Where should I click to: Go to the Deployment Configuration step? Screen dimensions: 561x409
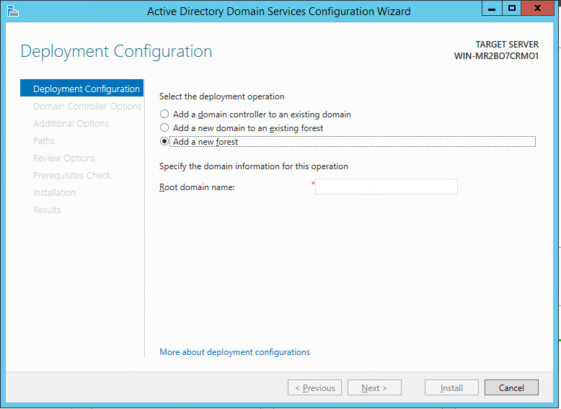coord(86,89)
